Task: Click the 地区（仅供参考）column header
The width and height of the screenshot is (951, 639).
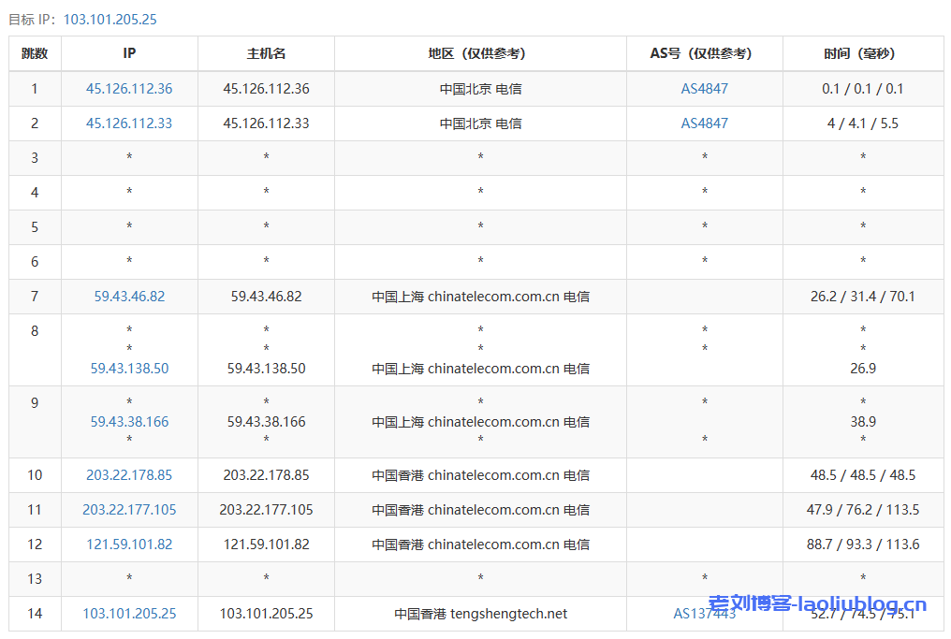Action: click(x=479, y=53)
